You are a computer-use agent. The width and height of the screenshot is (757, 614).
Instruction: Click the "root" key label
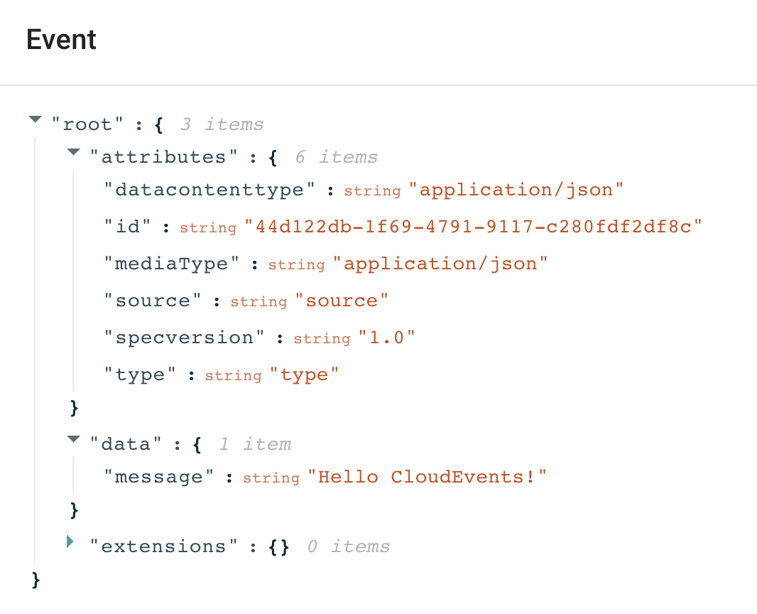tap(87, 125)
